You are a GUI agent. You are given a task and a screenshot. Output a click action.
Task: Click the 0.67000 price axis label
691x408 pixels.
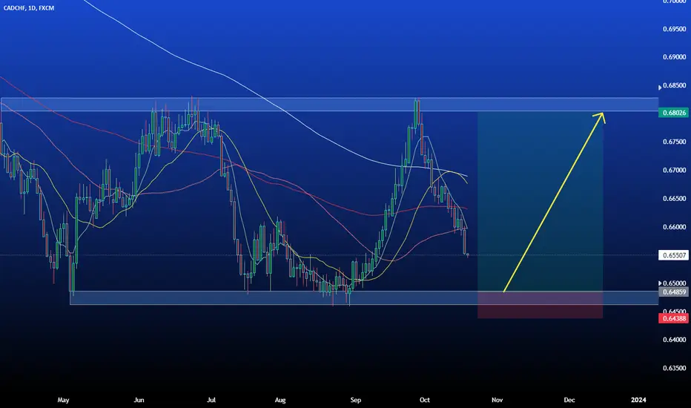coord(674,171)
